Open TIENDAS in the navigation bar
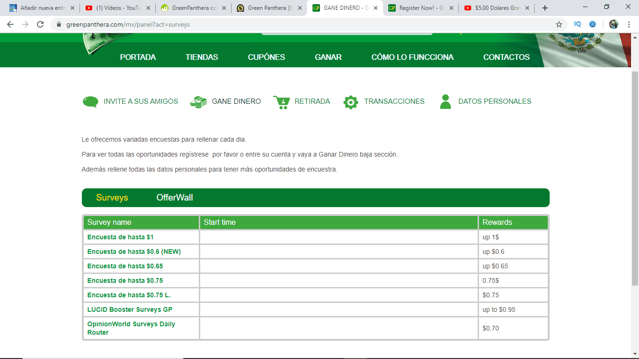This screenshot has width=639, height=359. [202, 57]
